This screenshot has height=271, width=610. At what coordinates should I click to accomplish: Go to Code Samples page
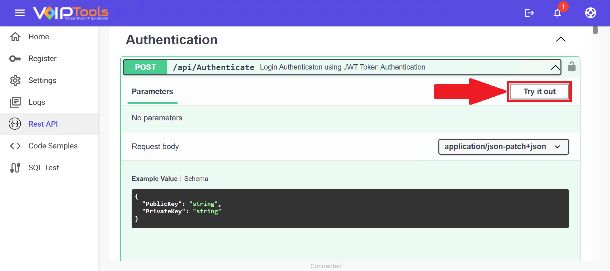click(53, 146)
